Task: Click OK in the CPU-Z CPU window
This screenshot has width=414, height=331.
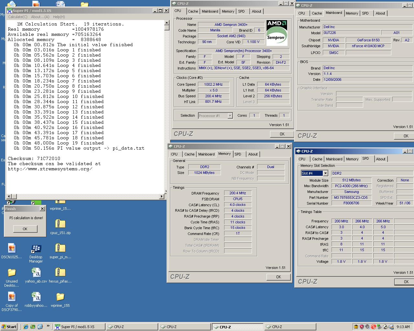Action: coord(282,134)
